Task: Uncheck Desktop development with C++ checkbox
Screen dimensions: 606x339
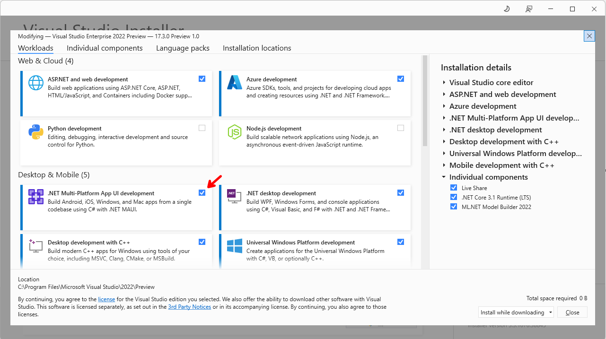Action: point(202,242)
